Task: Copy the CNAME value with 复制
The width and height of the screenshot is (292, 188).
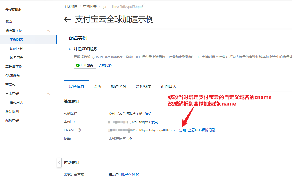Action: [182, 130]
